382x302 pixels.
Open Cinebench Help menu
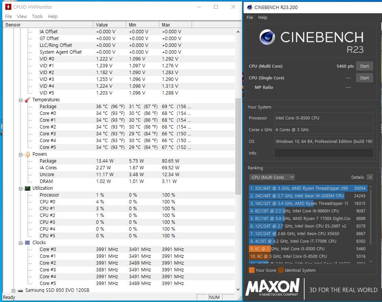[262, 17]
